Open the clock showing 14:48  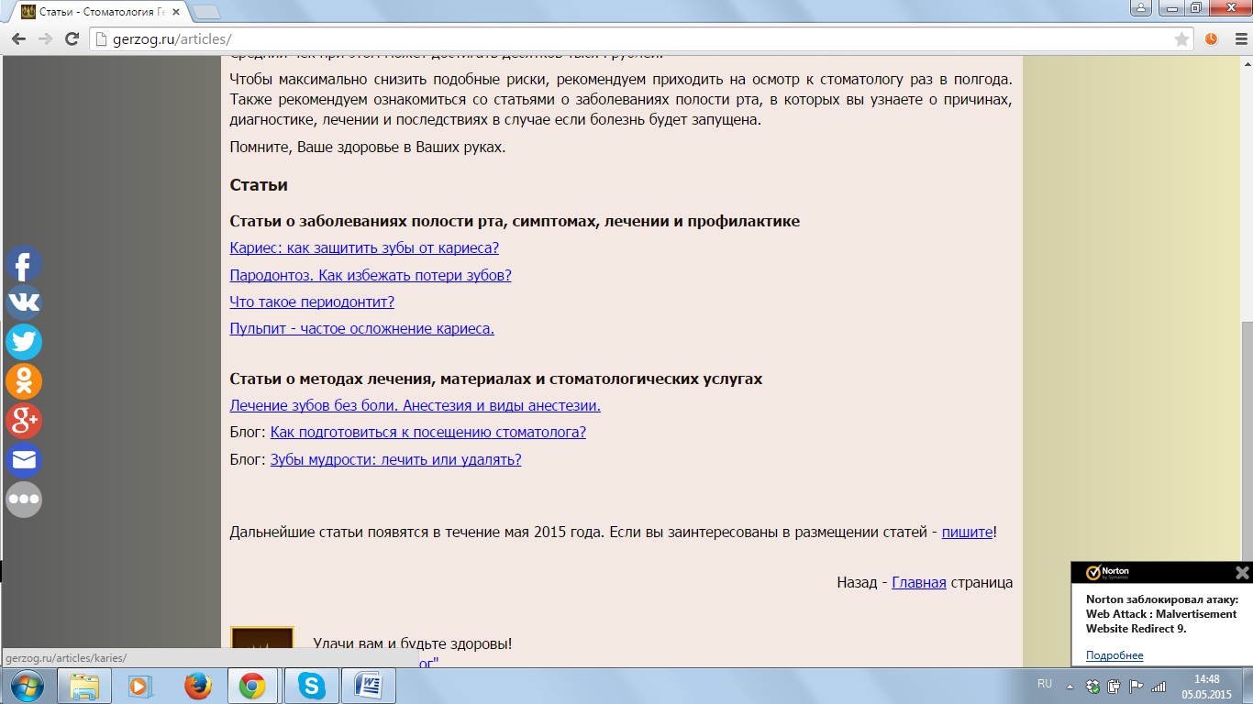coord(1206,686)
